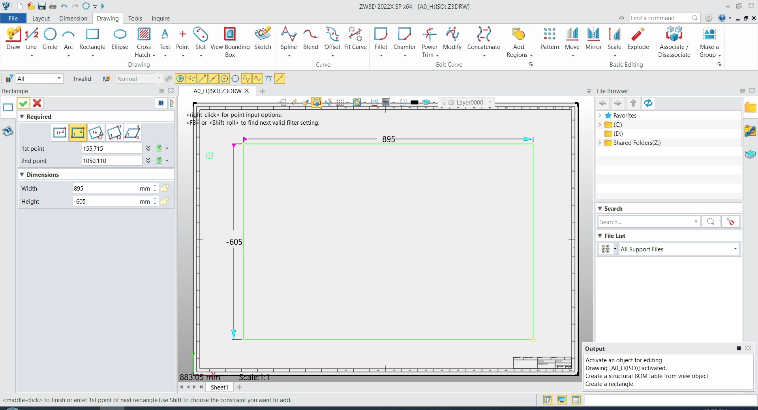The height and width of the screenshot is (410, 758).
Task: Select the two-corner rectangle mode
Action: point(78,133)
